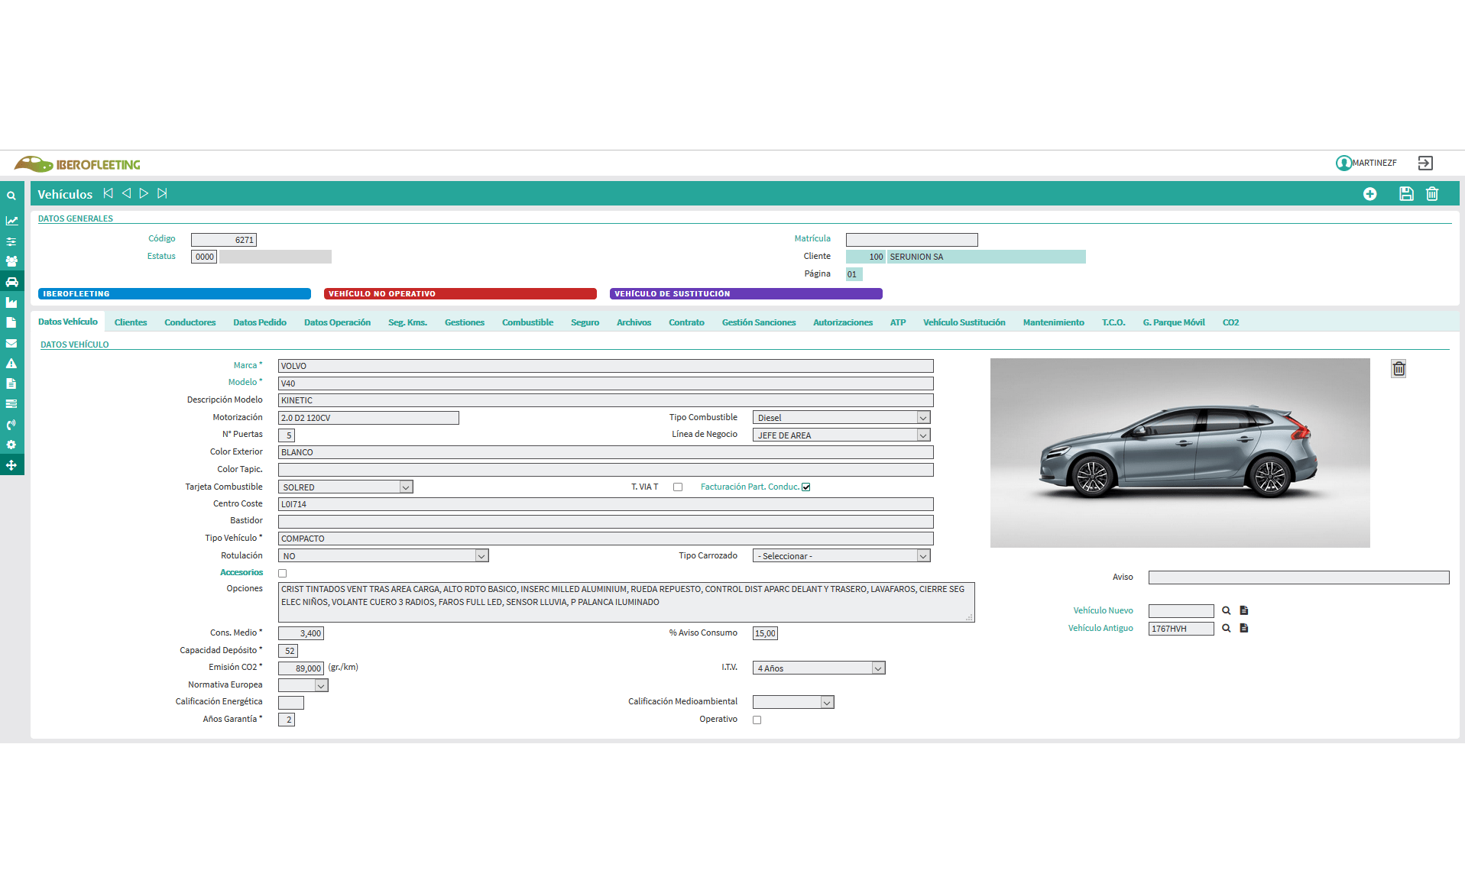The image size is (1465, 893).
Task: Go to the first vehicle record
Action: point(109,193)
